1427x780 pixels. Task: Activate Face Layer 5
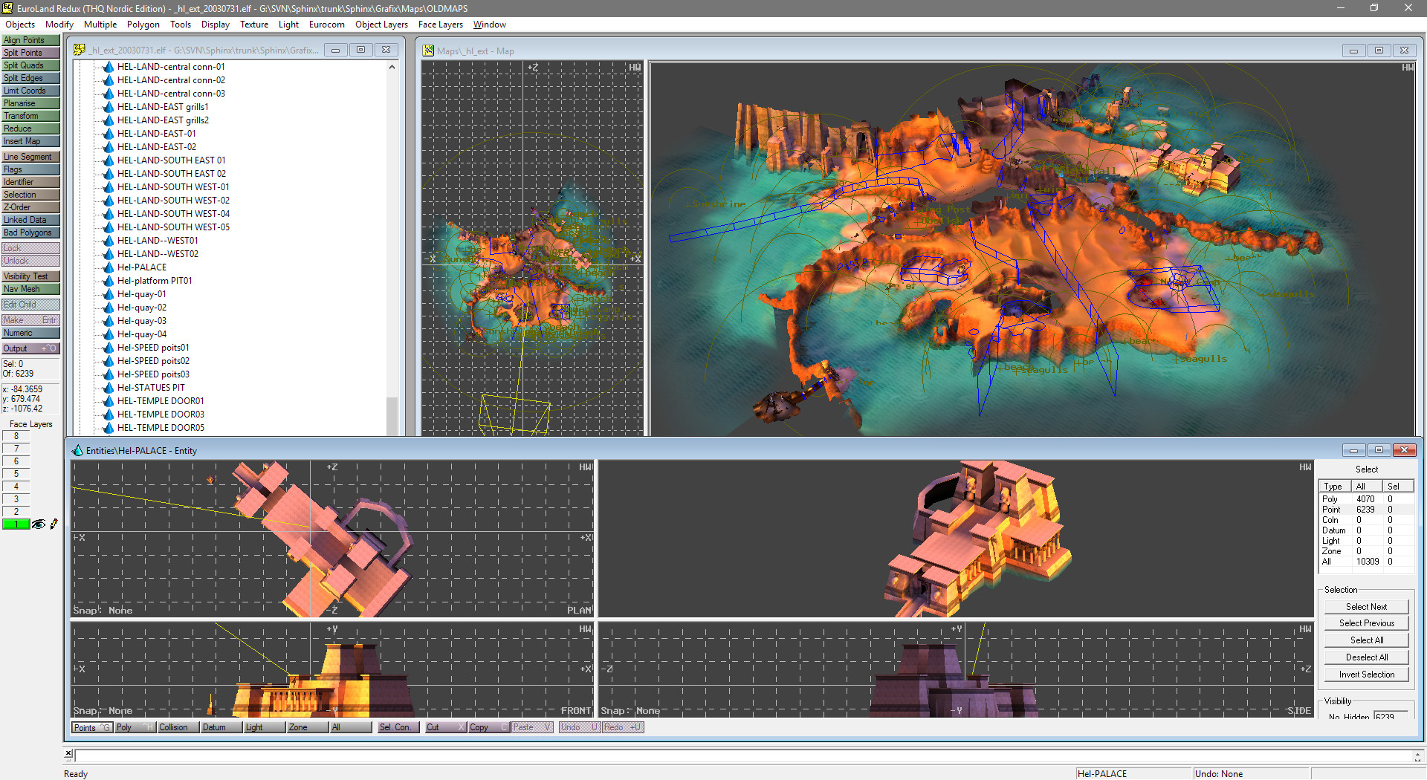click(16, 473)
